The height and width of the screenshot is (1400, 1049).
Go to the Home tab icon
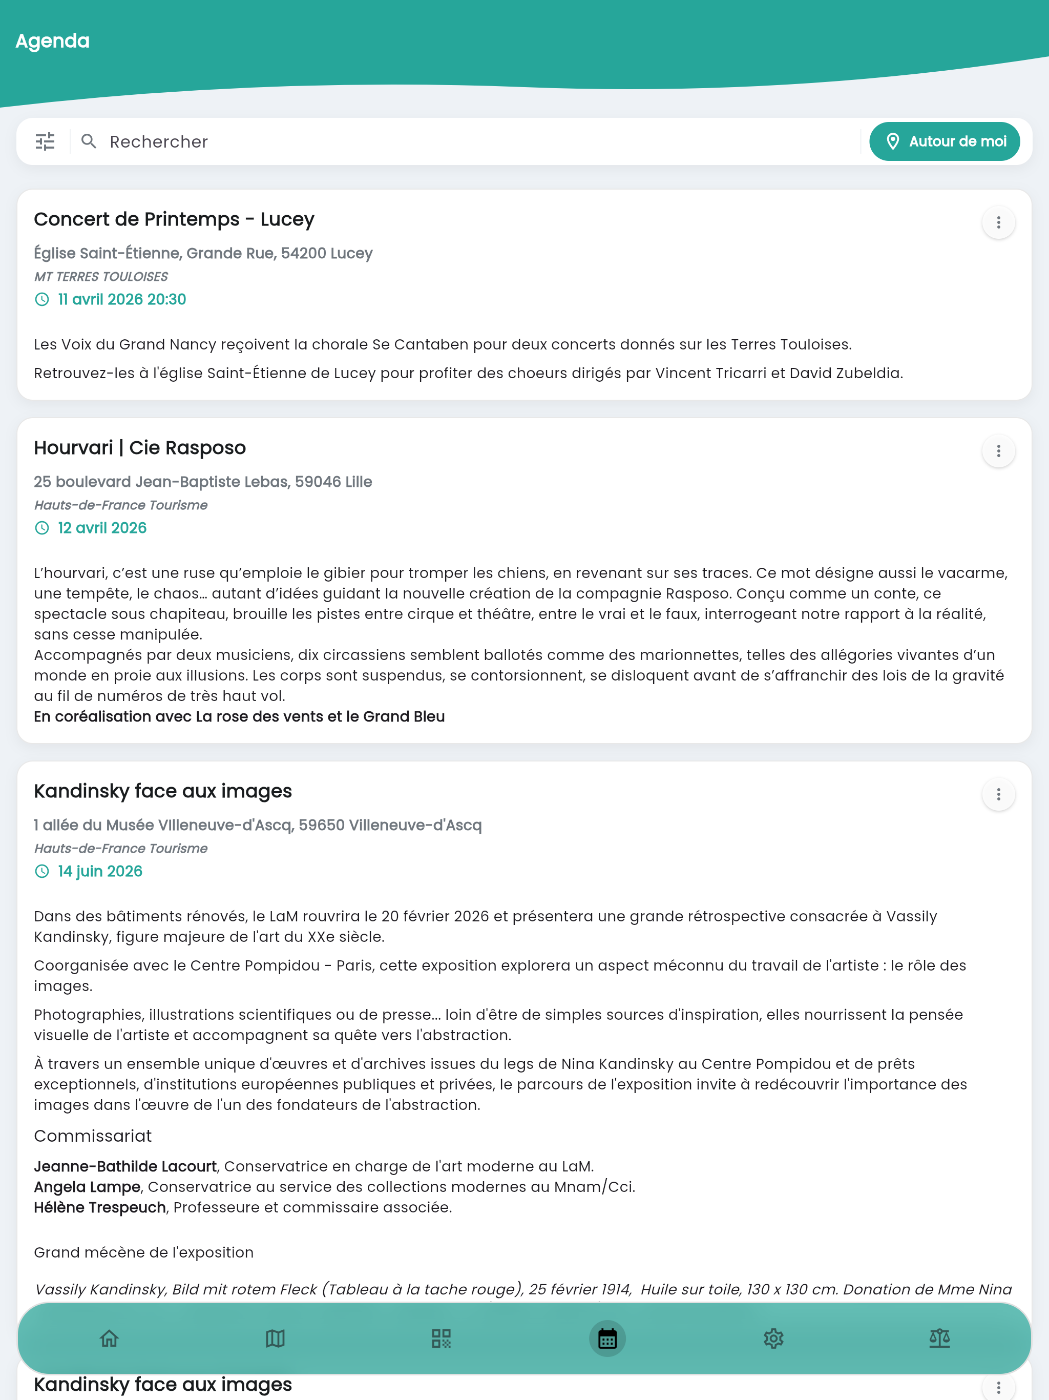click(110, 1338)
